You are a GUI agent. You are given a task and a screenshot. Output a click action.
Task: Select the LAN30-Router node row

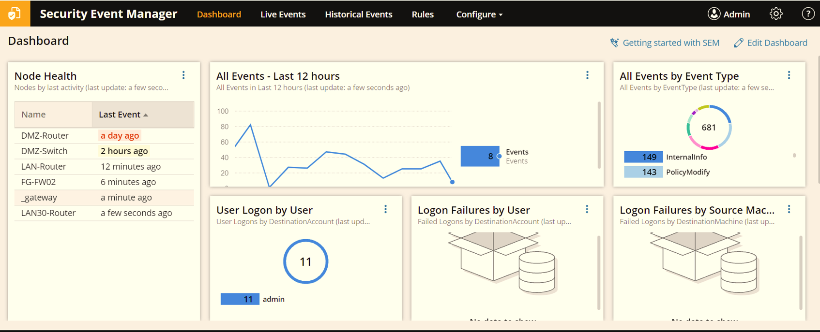(x=104, y=213)
